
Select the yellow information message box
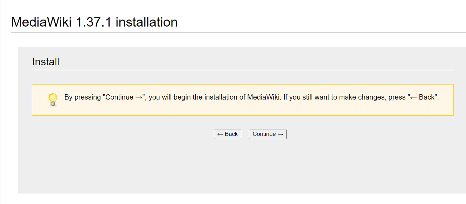243,100
